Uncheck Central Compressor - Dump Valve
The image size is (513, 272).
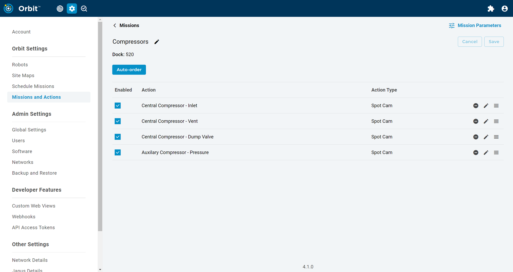click(118, 137)
